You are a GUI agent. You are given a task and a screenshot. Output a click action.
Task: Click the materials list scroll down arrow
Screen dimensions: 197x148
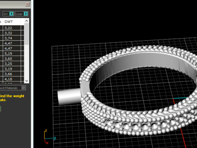(x=27, y=81)
